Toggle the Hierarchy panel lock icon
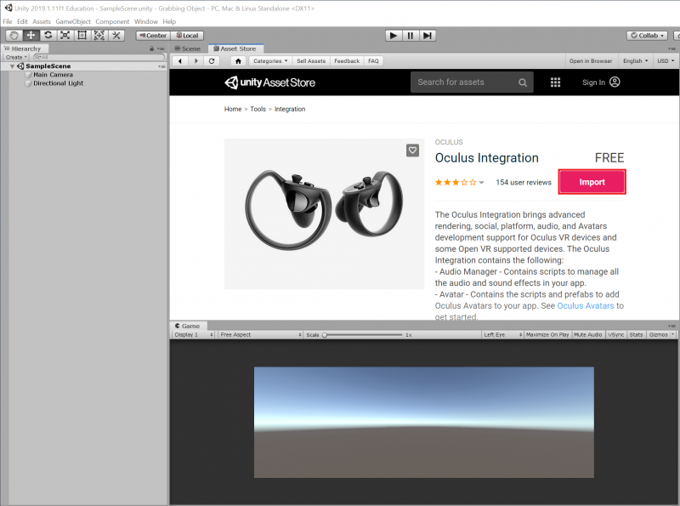Image resolution: width=680 pixels, height=506 pixels. 152,48
